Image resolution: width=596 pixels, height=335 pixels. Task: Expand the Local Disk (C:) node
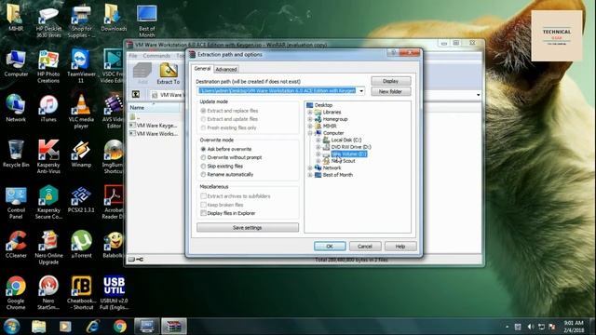pyautogui.click(x=318, y=140)
